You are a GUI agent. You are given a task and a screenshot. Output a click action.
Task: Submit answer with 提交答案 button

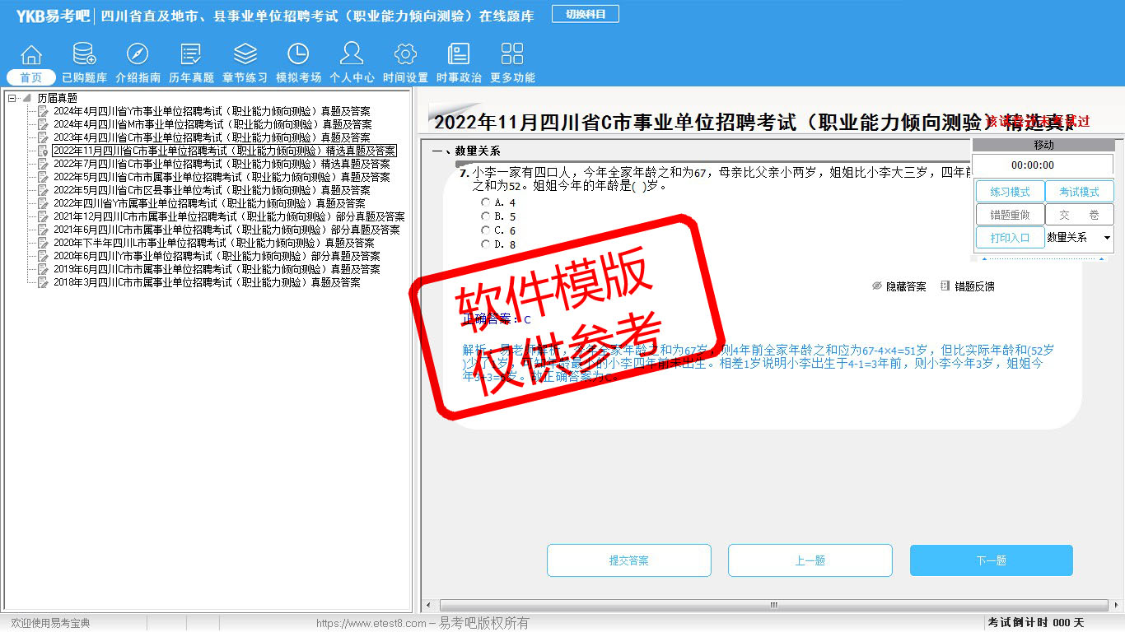(x=629, y=560)
